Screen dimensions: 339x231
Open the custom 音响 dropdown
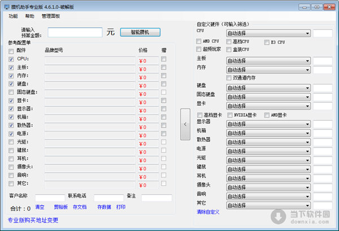click(x=268, y=197)
